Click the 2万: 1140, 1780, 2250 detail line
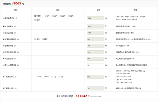158x101 pixels. coord(124,83)
